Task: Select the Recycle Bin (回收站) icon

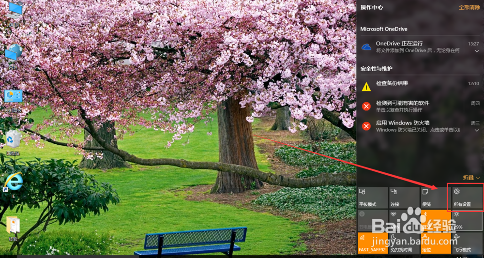Action: [13, 143]
